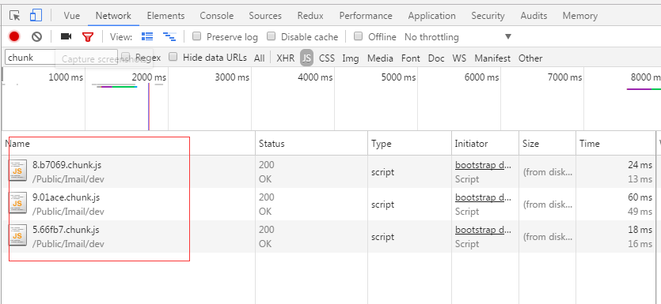
Task: Select the XHR filter type
Action: pos(286,58)
